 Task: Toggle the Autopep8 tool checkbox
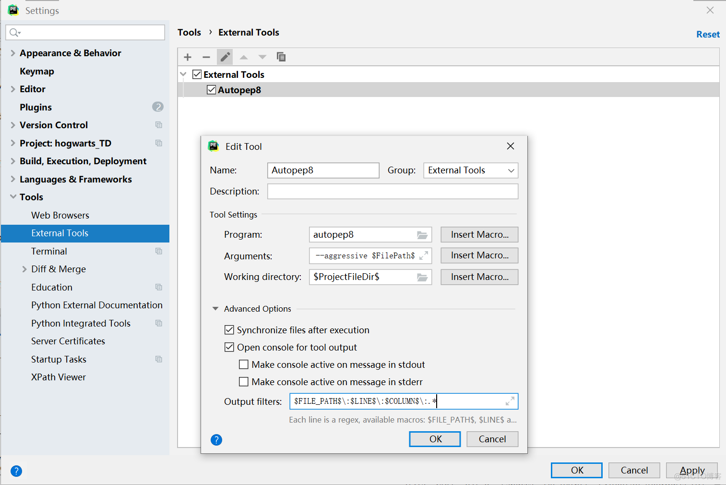click(211, 90)
